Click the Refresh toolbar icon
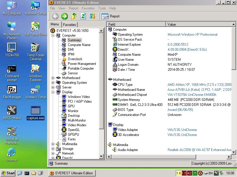This screenshot has height=177, width=237. 83,16
